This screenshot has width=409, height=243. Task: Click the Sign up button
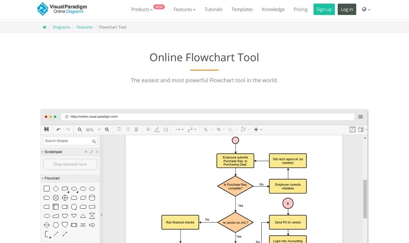tap(324, 9)
